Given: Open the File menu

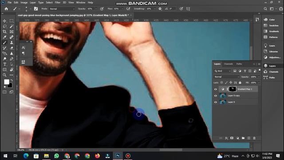Looking at the screenshot, I should pos(9,3).
